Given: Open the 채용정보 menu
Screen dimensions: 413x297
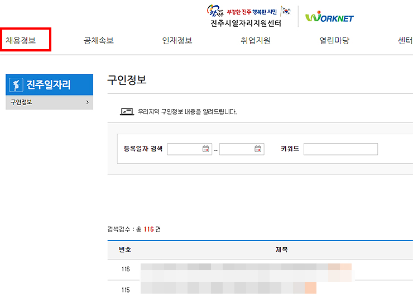Looking at the screenshot, I should pos(21,40).
